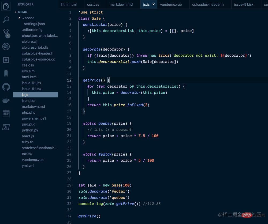Image resolution: width=268 pixels, height=224 pixels.
Task: Close the js.js tab
Action: [x=153, y=4]
